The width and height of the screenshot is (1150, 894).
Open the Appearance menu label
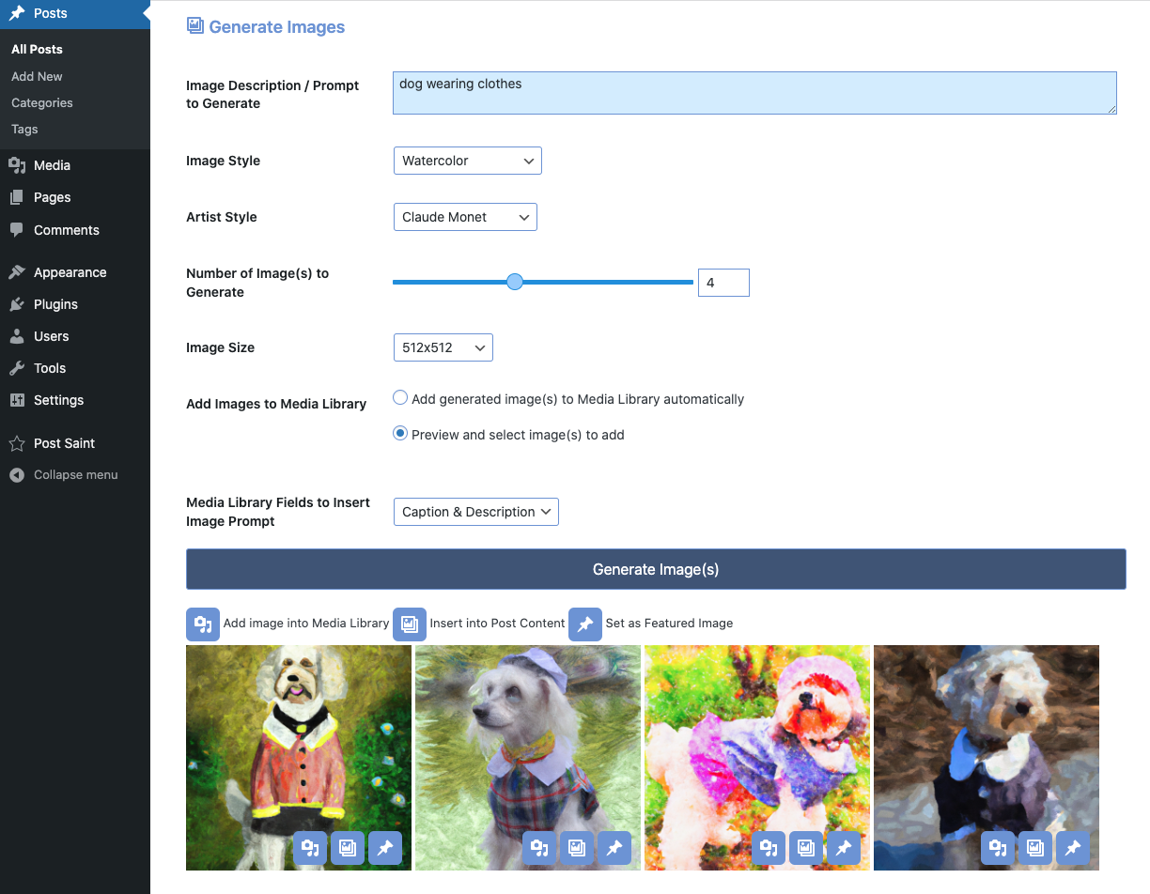[x=70, y=272]
